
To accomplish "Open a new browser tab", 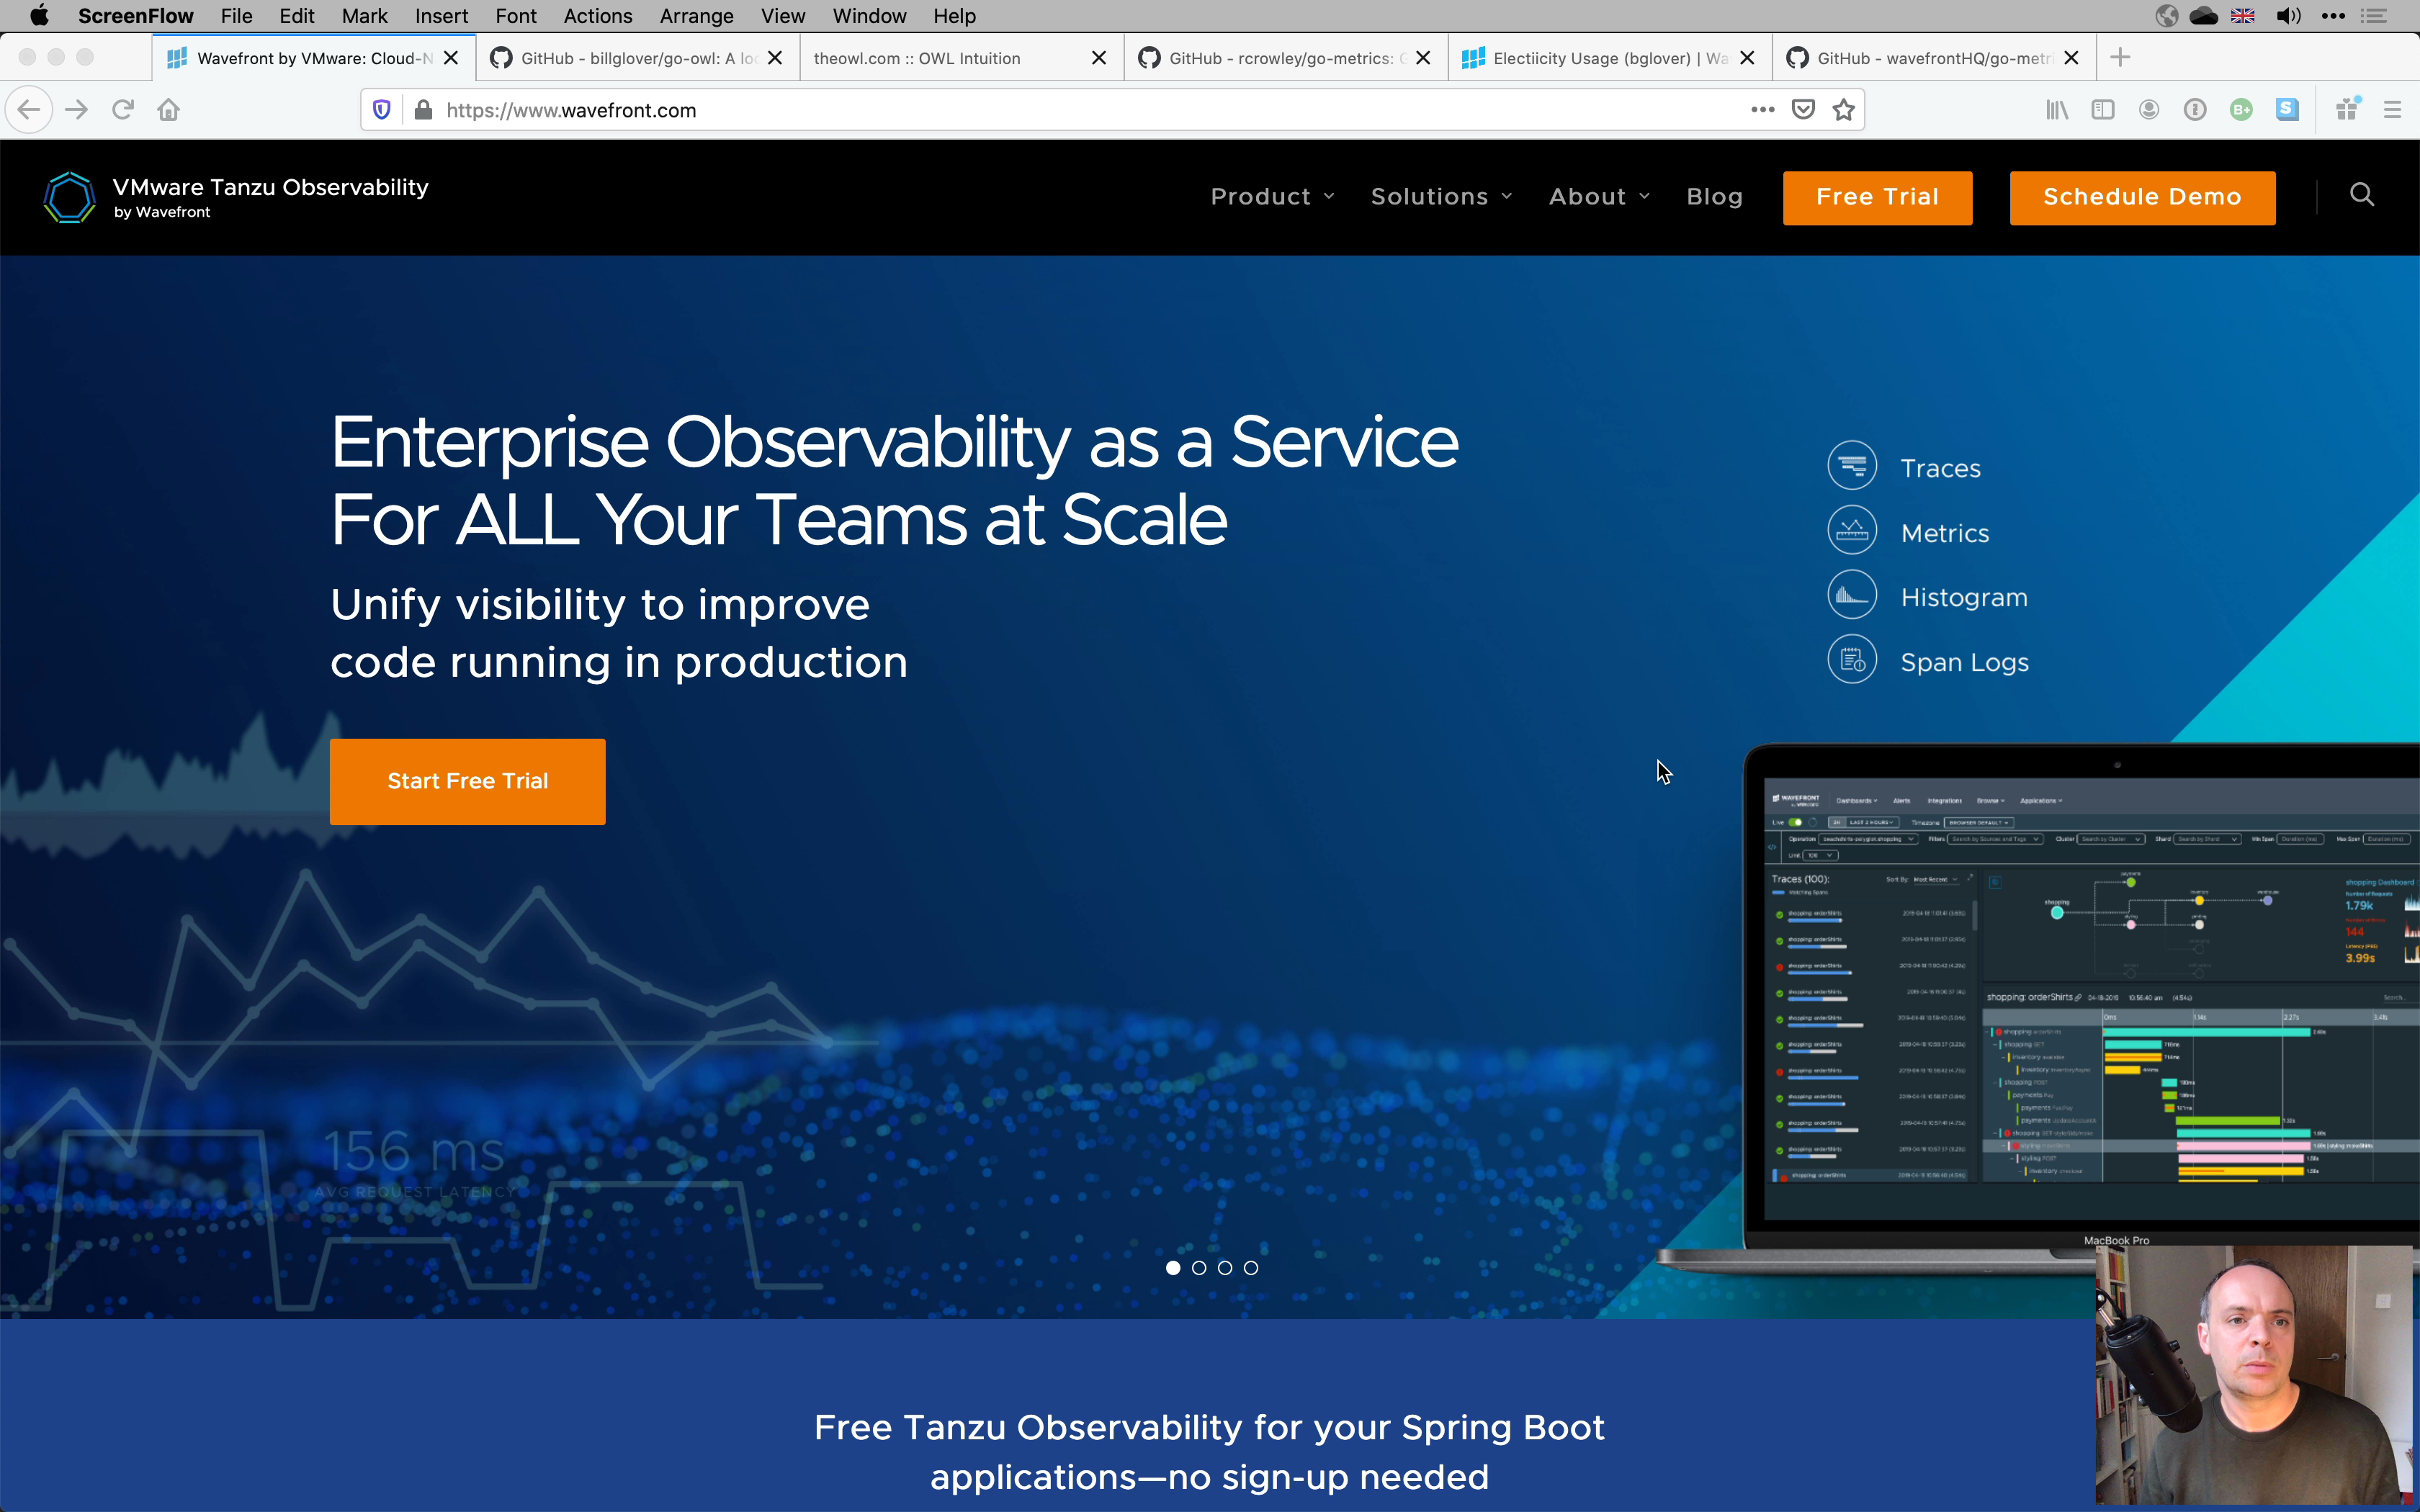I will tap(2120, 58).
